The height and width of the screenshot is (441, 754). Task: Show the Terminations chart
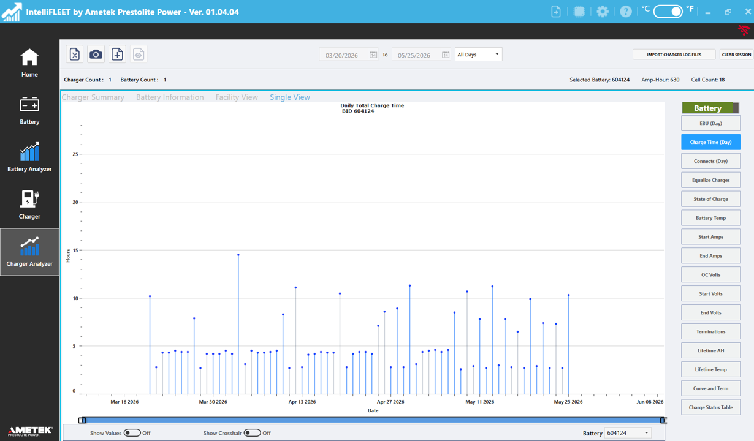coord(710,331)
